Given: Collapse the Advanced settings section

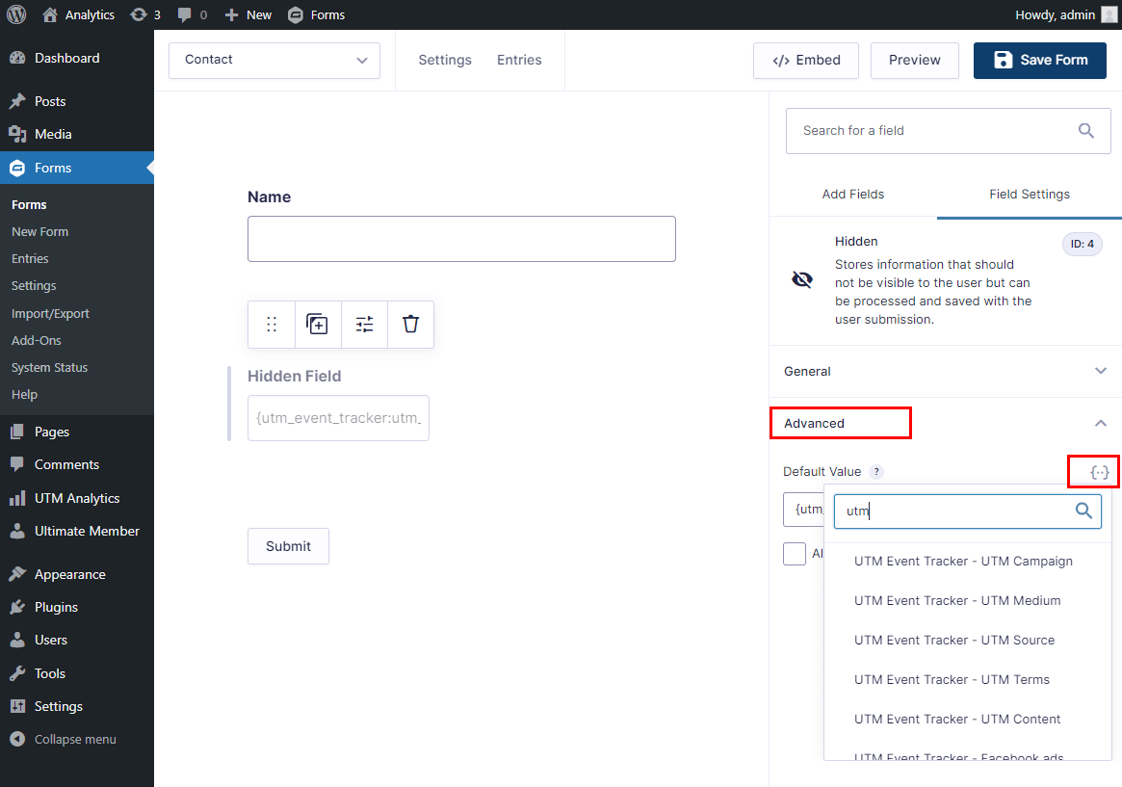Looking at the screenshot, I should pyautogui.click(x=945, y=423).
